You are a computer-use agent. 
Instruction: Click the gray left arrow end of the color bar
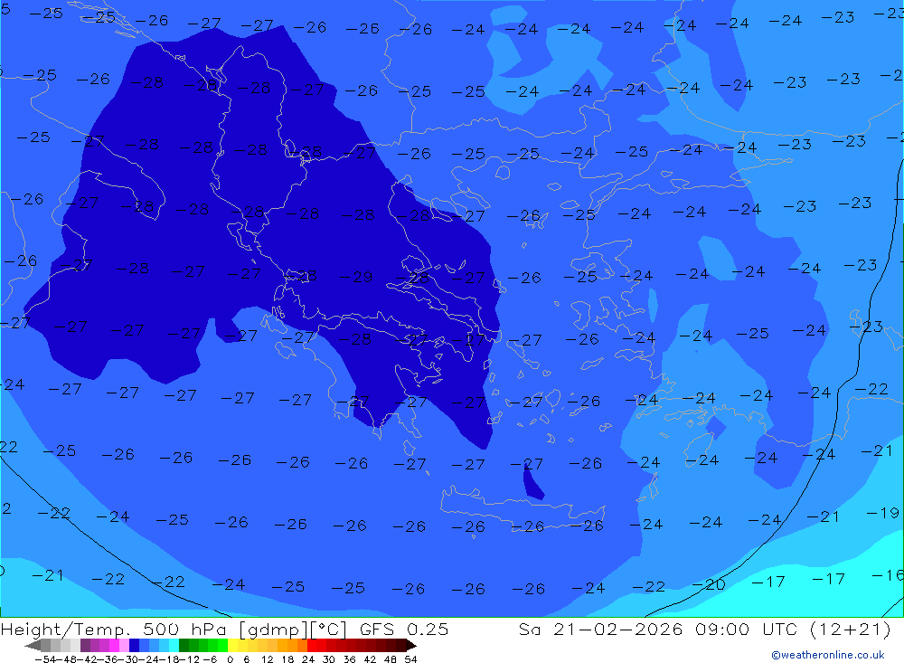tap(33, 646)
